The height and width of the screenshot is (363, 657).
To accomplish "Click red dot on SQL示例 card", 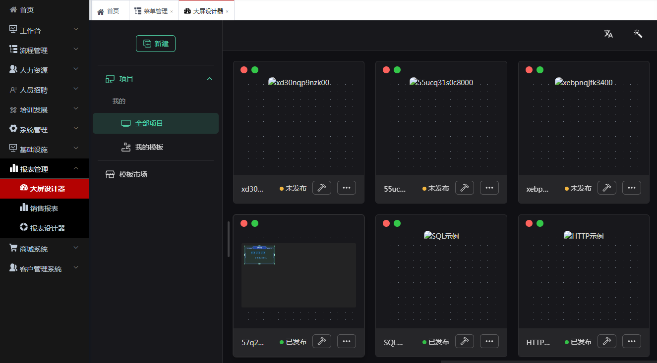I will tap(386, 223).
